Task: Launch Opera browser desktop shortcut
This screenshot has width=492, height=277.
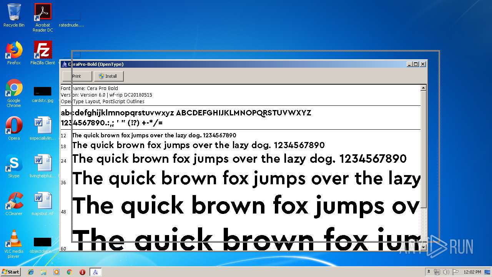Action: pyautogui.click(x=14, y=128)
